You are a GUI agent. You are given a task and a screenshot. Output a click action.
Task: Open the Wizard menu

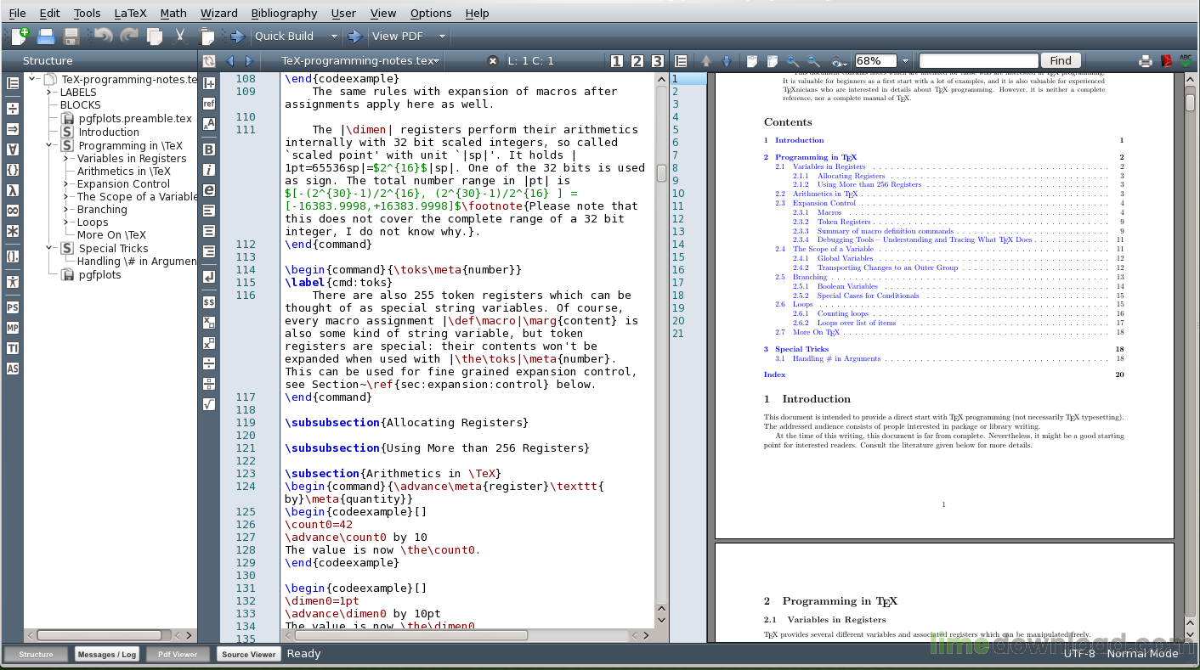click(x=218, y=13)
